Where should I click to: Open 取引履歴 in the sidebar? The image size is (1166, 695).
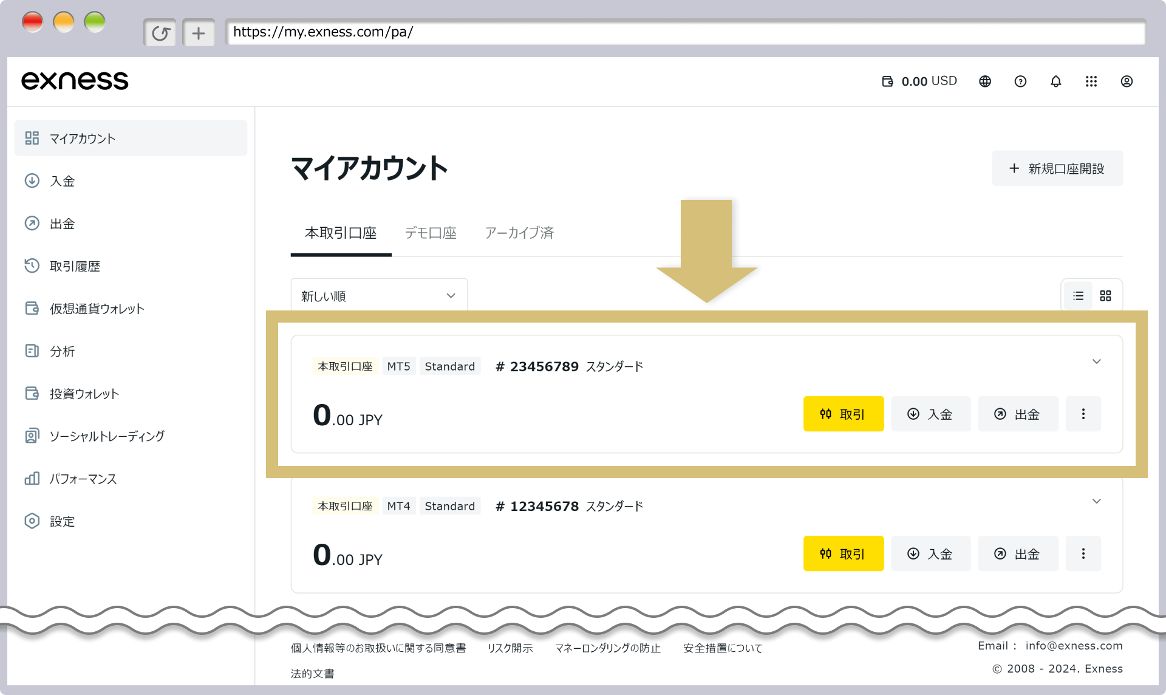pos(131,266)
